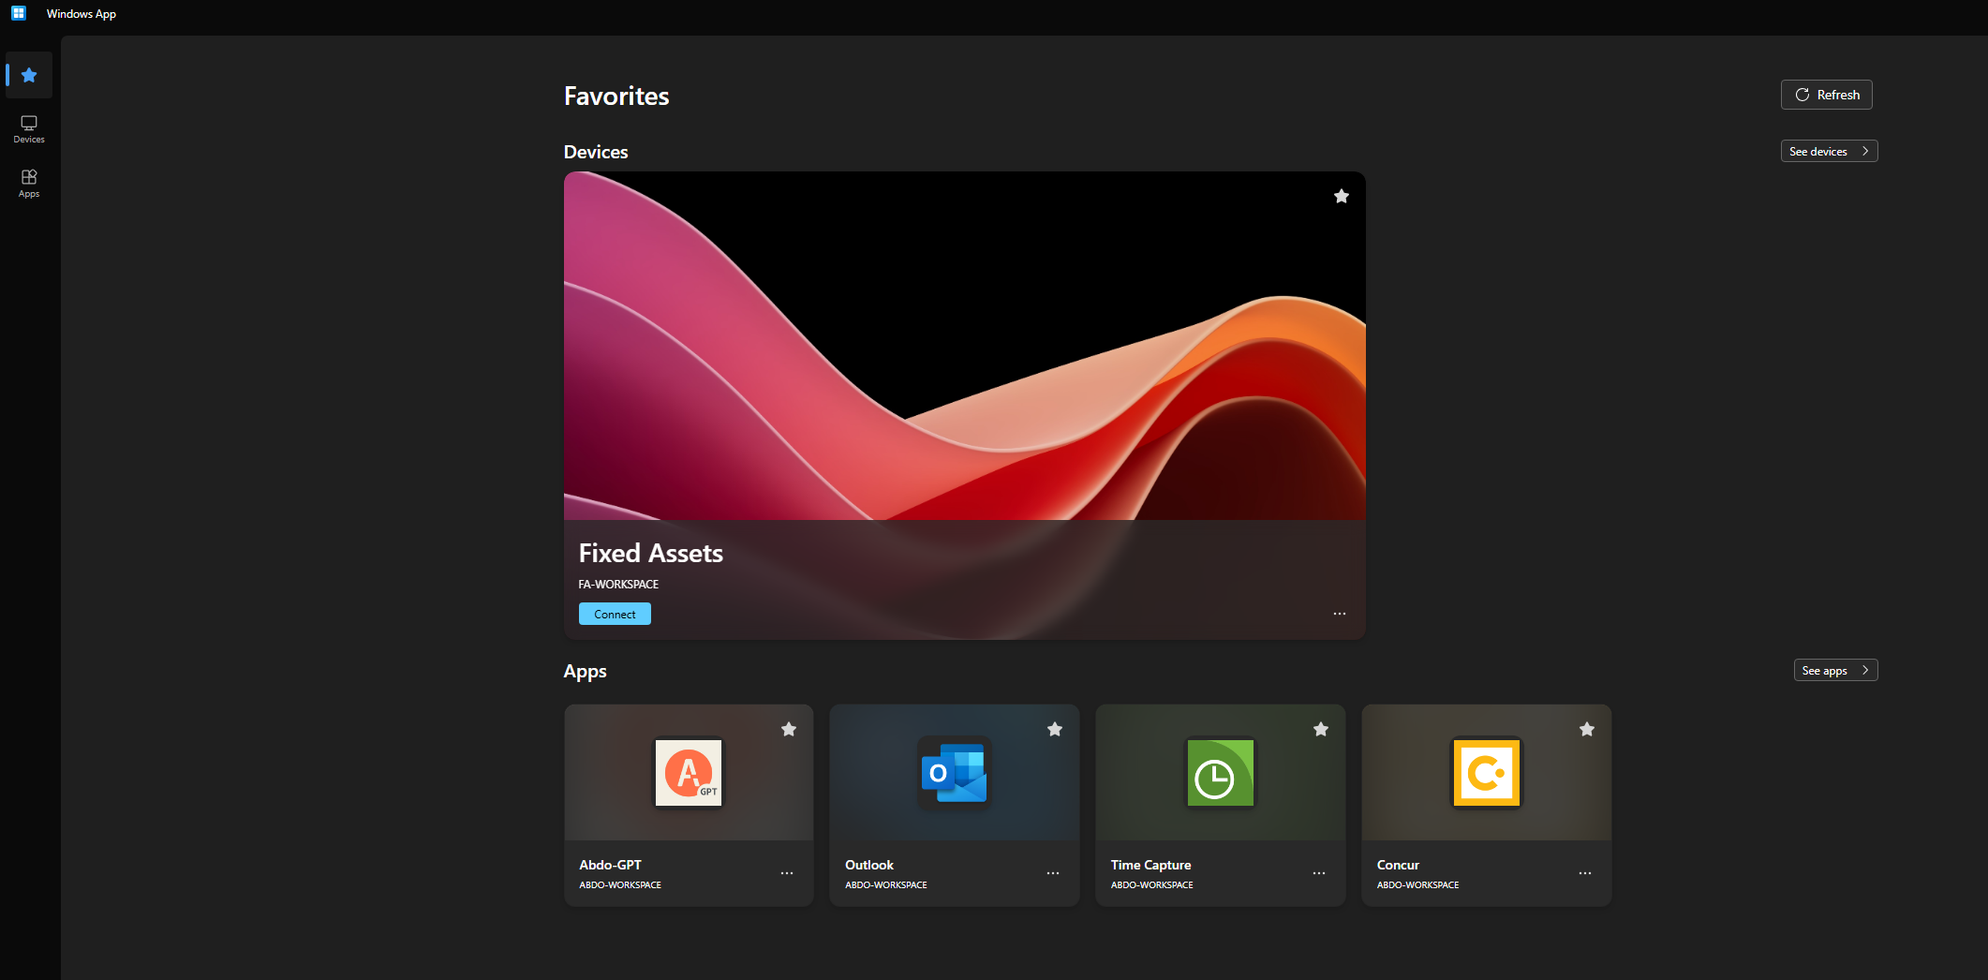Toggle favorite star on Outlook
This screenshot has height=980, width=1988.
coord(1055,729)
